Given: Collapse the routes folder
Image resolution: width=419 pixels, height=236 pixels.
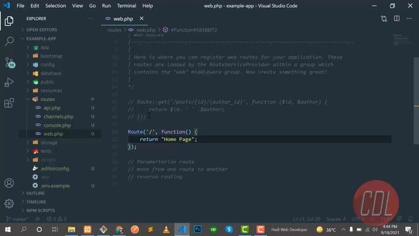Looking at the screenshot, I should click(48, 99).
